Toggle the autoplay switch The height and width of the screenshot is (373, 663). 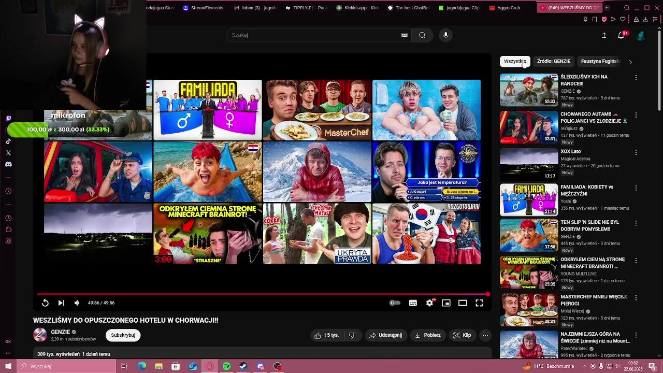click(x=395, y=303)
